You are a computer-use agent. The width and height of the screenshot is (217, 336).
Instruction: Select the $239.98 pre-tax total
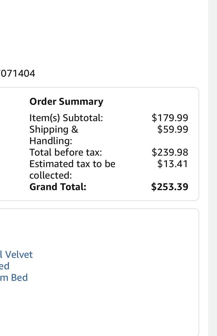tap(170, 153)
